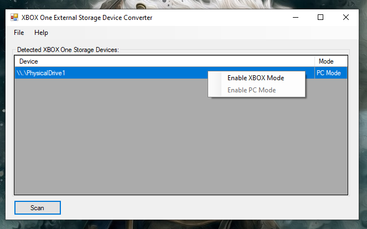The height and width of the screenshot is (229, 367).
Task: Click empty menu bar area right of Help
Action: 194,33
